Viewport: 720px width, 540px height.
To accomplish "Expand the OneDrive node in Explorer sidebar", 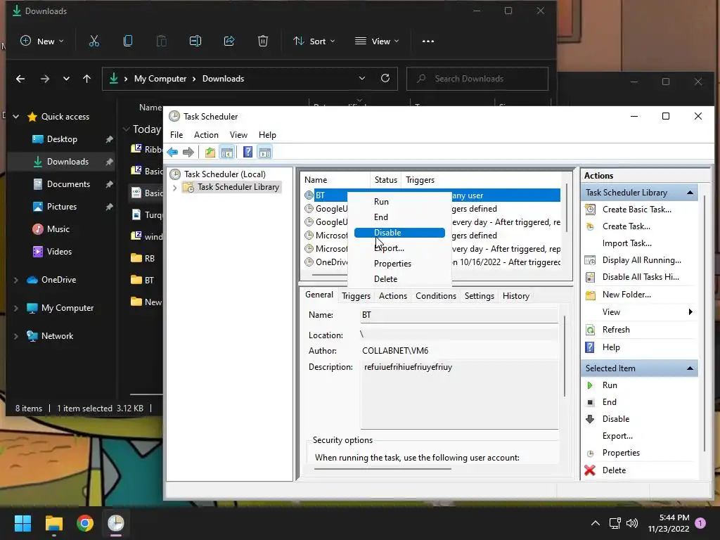I will click(x=16, y=280).
